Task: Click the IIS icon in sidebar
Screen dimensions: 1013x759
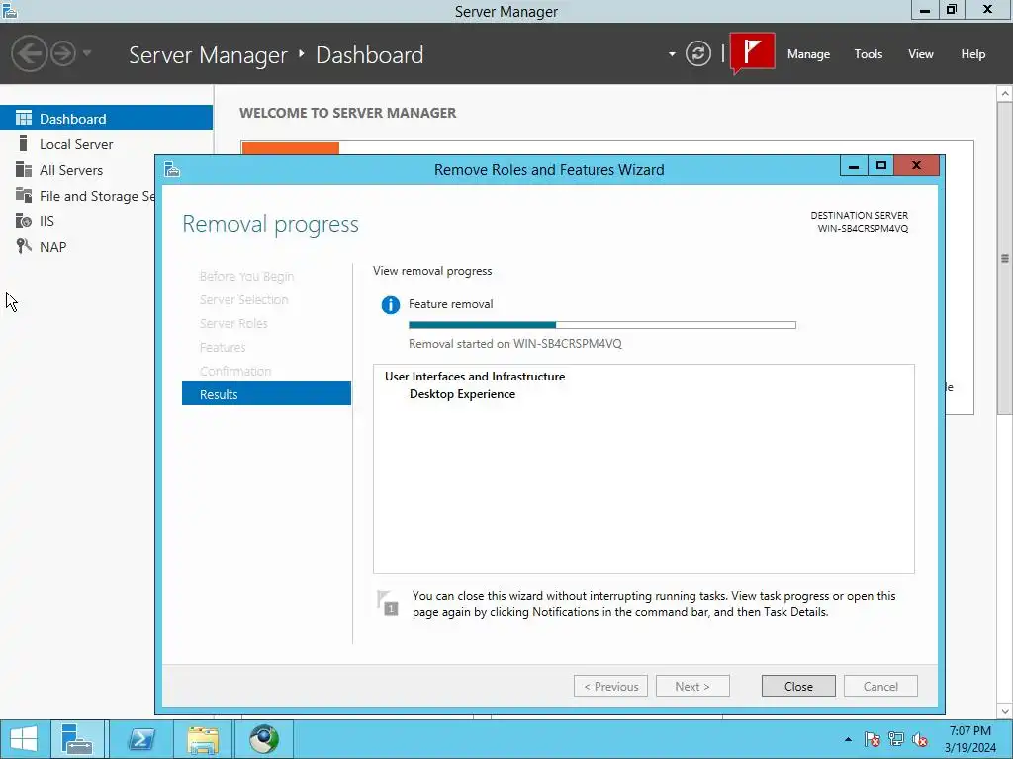Action: pos(24,220)
